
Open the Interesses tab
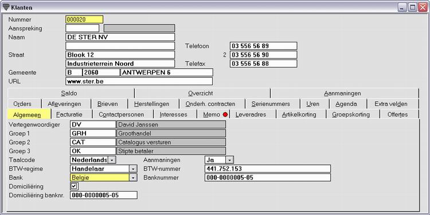pos(175,114)
